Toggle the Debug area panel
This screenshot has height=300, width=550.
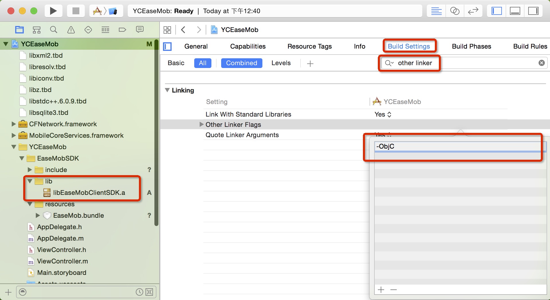515,11
